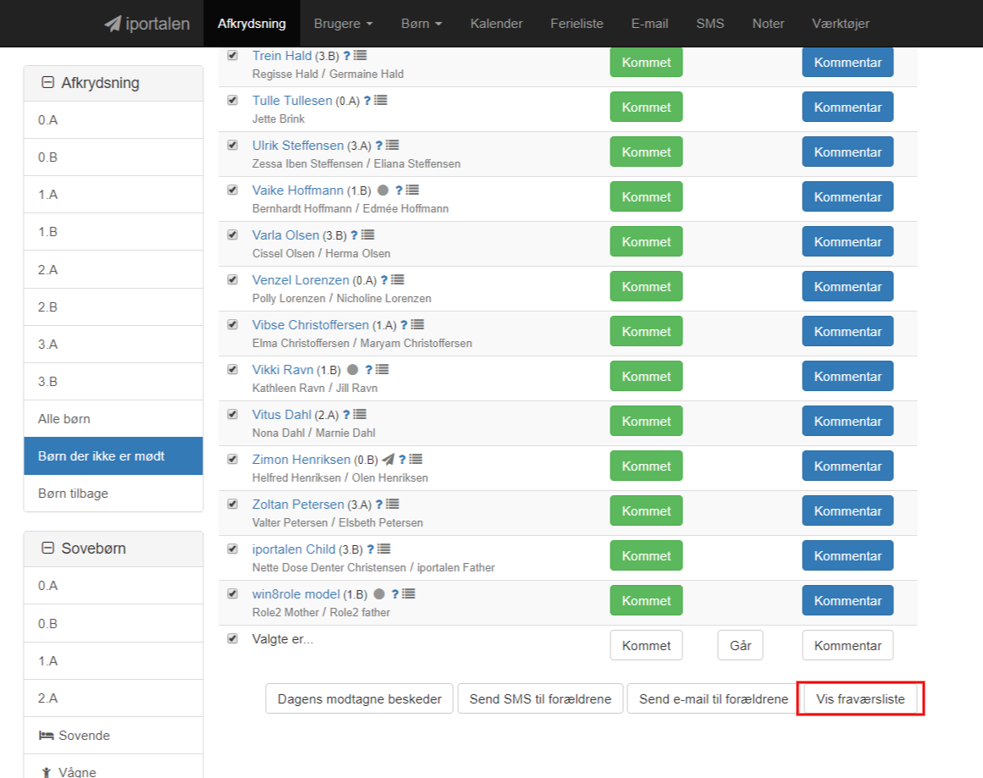983x778 pixels.
Task: Add a Kommentar for Vitus Dahl
Action: [848, 422]
